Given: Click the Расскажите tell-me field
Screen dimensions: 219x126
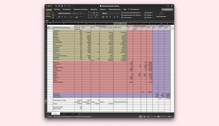Looking at the screenshot, I should (134, 9).
